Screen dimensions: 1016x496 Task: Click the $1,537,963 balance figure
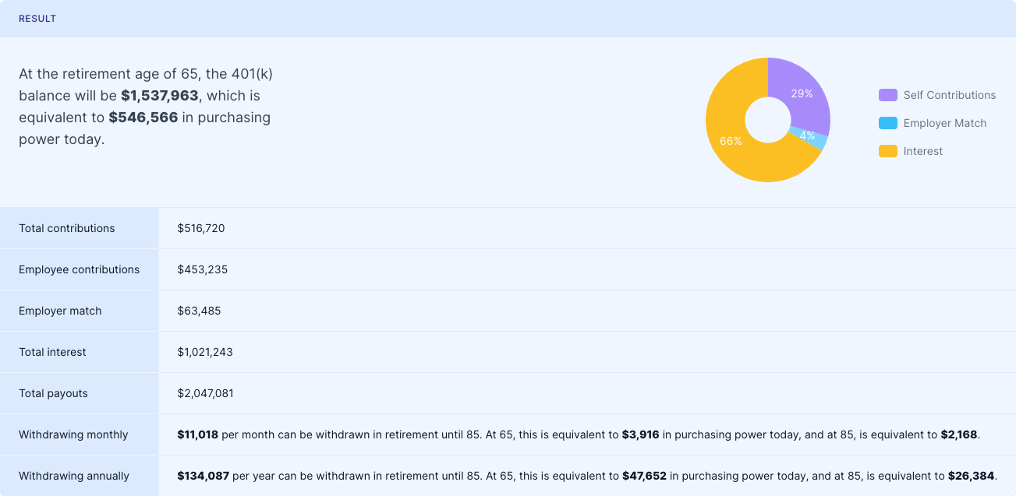[159, 96]
